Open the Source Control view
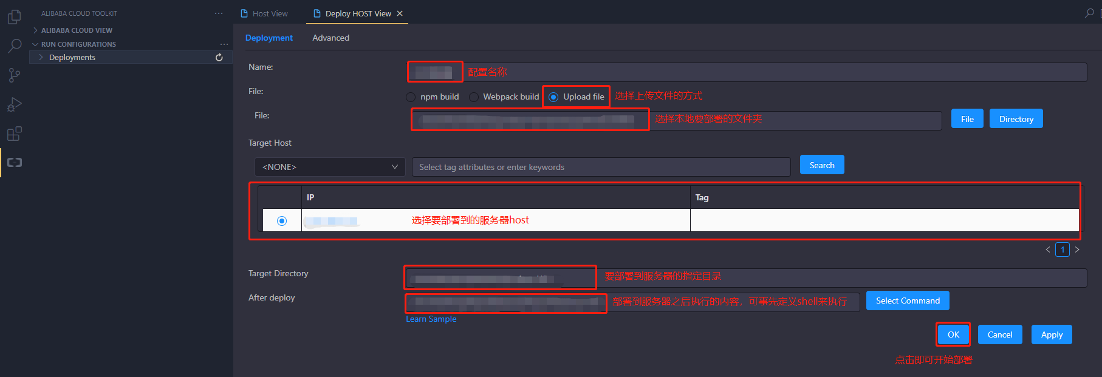Image resolution: width=1102 pixels, height=377 pixels. point(15,75)
